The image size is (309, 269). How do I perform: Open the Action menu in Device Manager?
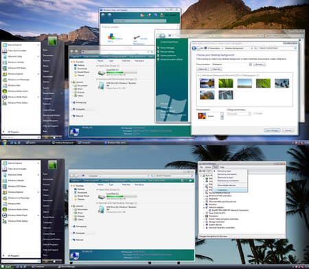(x=208, y=167)
